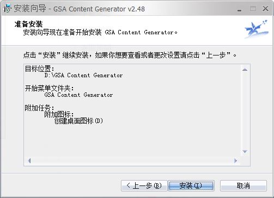Click the down arrow of the summary scrollbar
This screenshot has width=274, height=198.
point(245,152)
